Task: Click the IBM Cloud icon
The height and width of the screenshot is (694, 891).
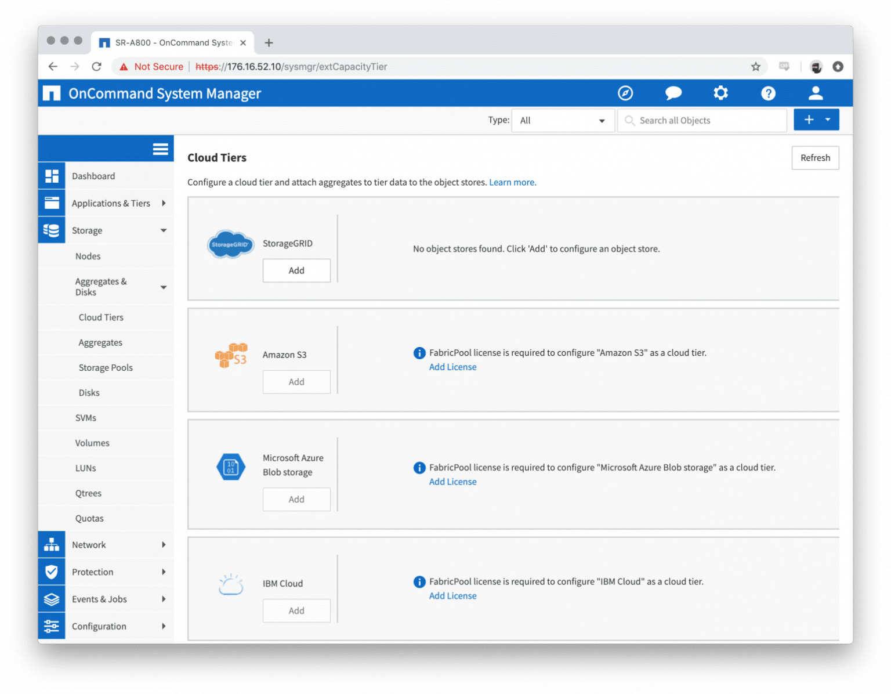Action: pos(231,584)
